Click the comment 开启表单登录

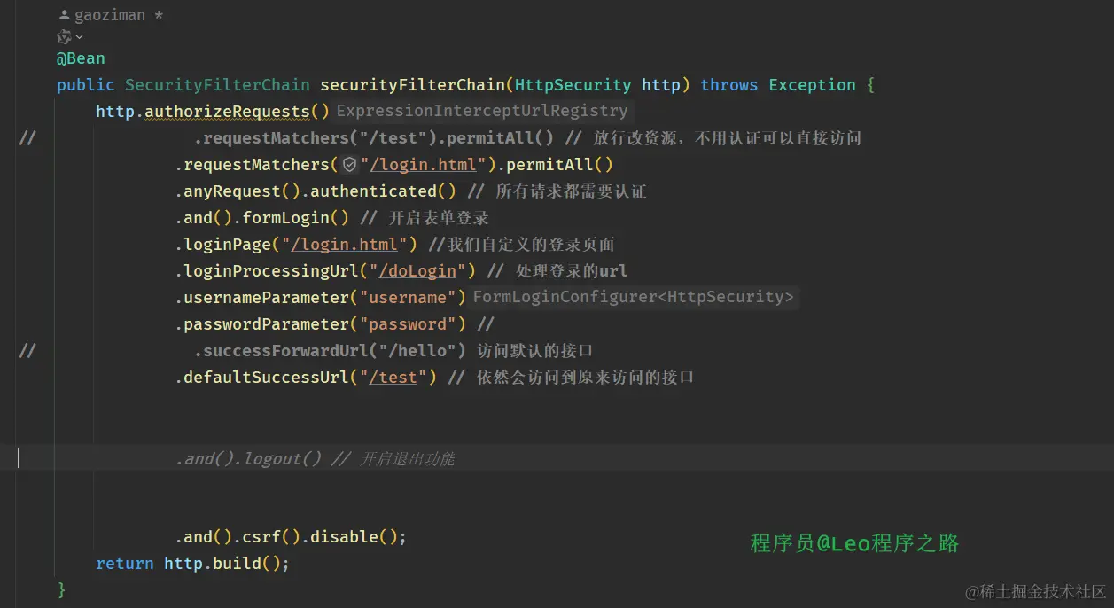439,218
